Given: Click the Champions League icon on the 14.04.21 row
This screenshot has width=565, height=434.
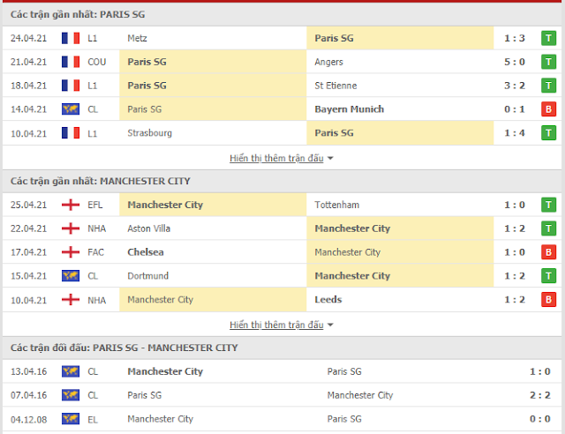Looking at the screenshot, I should point(71,109).
